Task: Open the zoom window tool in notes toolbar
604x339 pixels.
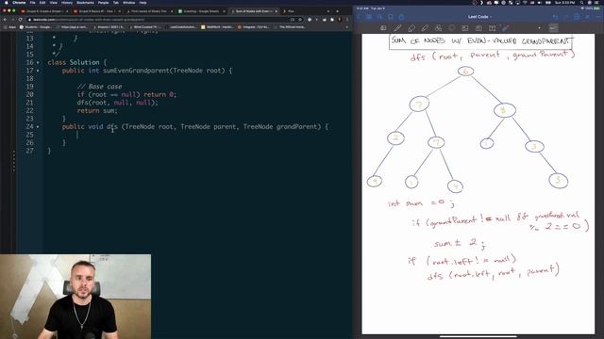Action: tap(383, 27)
